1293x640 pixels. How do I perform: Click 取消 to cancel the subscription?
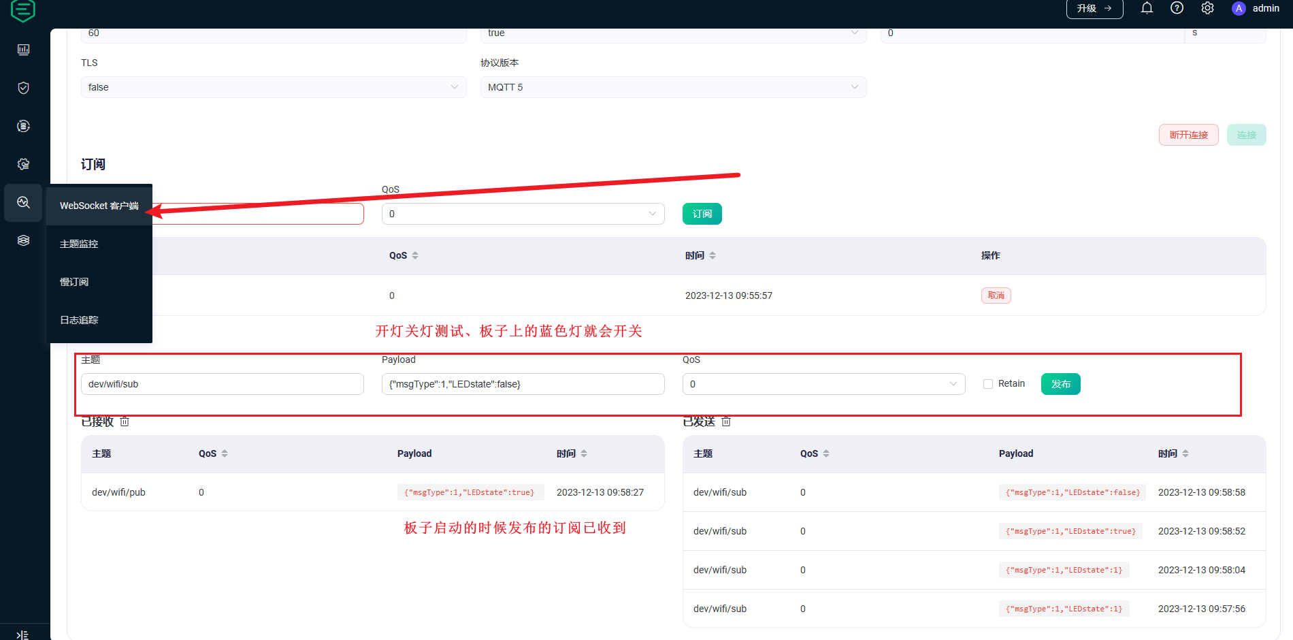tap(996, 295)
